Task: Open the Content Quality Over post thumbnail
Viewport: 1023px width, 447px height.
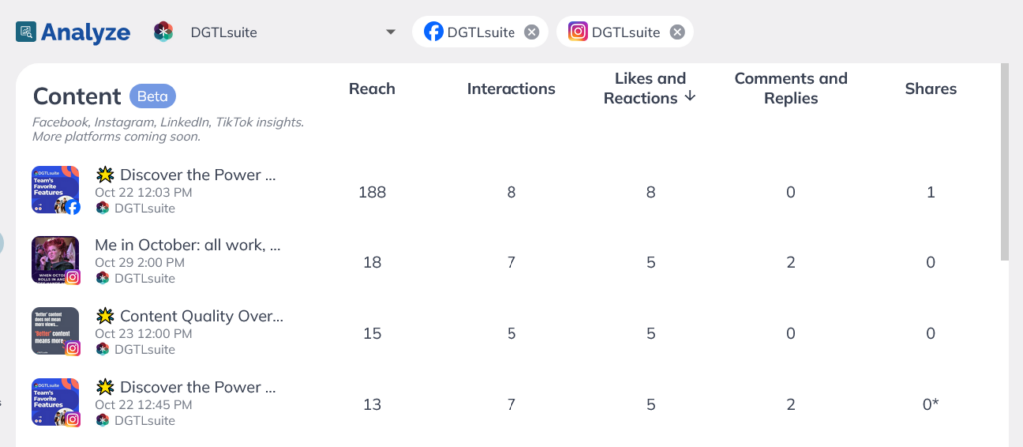Action: [x=56, y=331]
